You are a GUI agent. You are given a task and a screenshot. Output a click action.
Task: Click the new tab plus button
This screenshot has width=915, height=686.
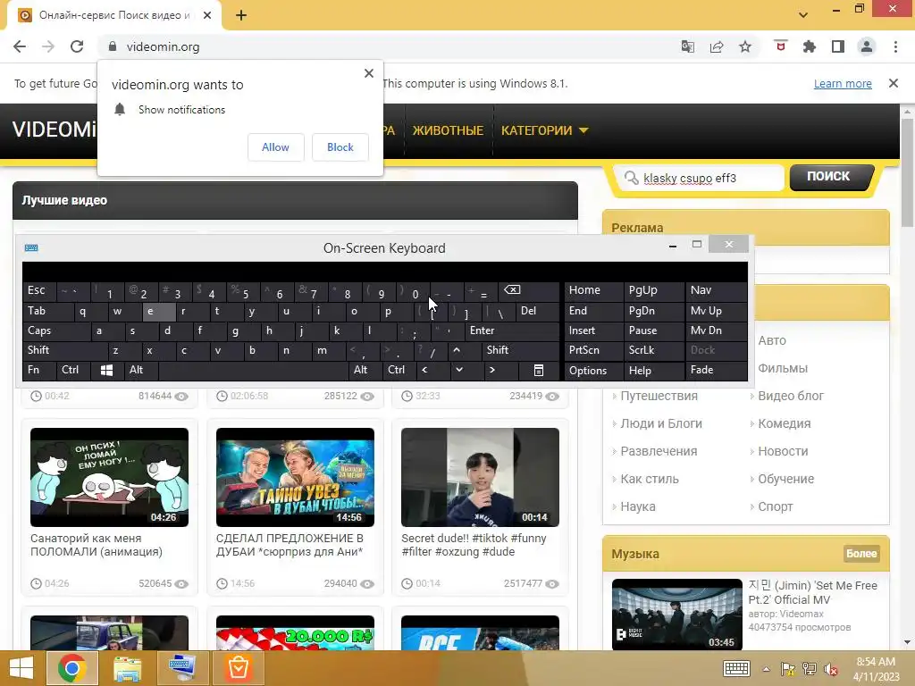pos(241,15)
